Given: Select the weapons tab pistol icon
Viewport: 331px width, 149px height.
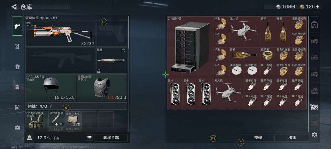Looking at the screenshot, I should tap(17, 26).
